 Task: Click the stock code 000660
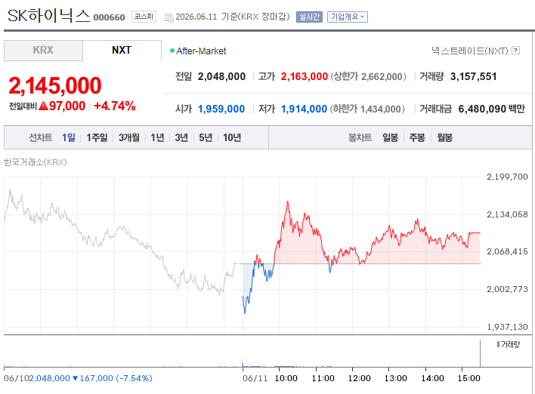109,17
